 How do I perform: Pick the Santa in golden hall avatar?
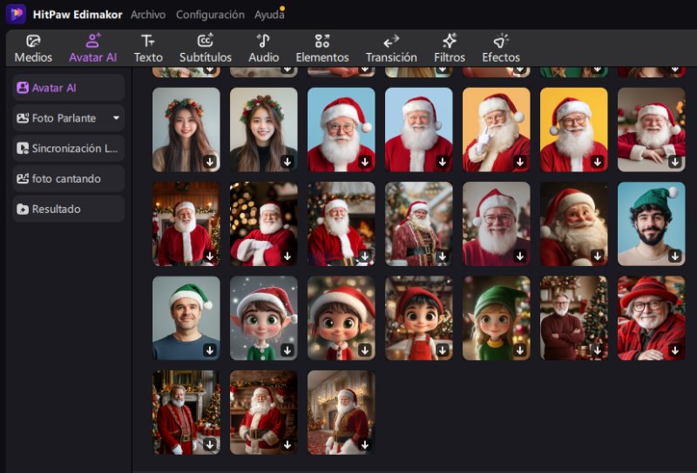(341, 412)
